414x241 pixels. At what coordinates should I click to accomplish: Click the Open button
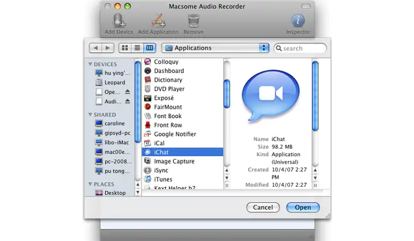pos(303,207)
